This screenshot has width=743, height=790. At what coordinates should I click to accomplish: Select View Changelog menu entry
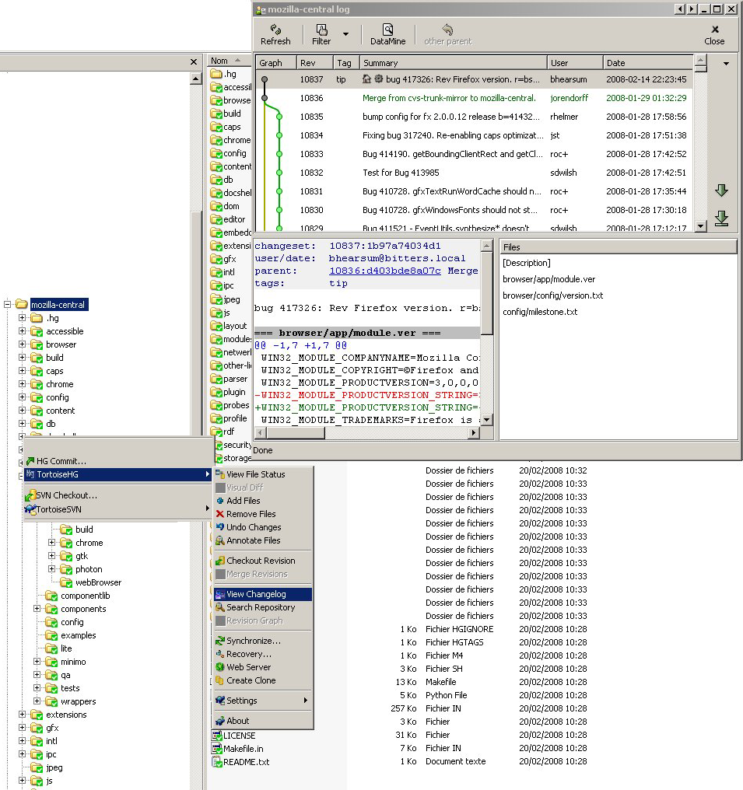(263, 594)
